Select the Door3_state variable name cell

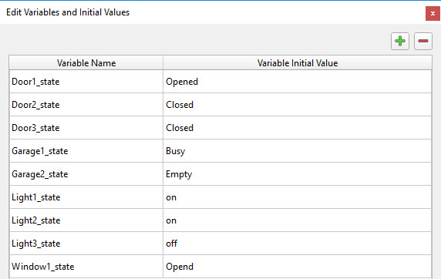(86, 128)
